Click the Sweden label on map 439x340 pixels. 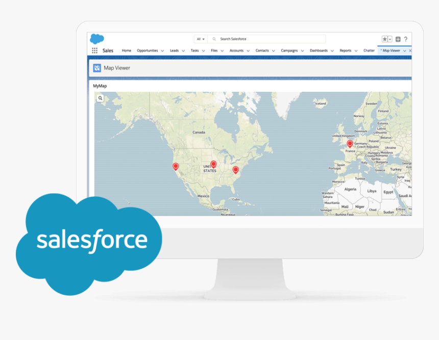click(371, 103)
